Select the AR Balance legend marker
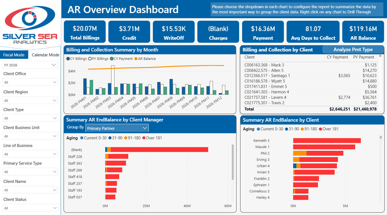 136,59
